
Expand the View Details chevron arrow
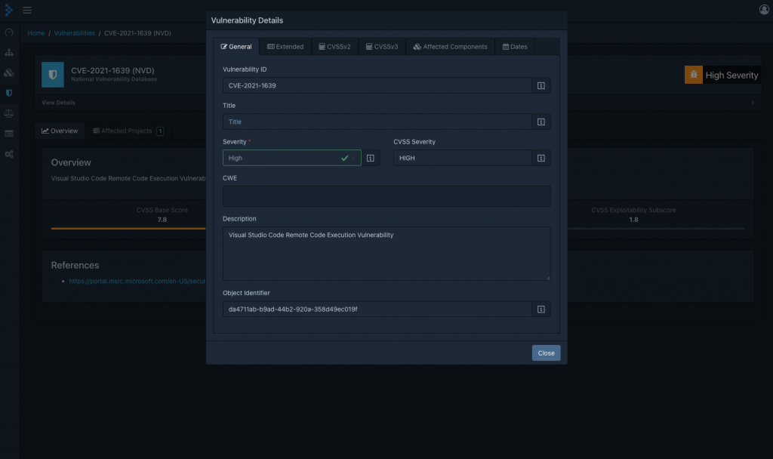pyautogui.click(x=753, y=103)
